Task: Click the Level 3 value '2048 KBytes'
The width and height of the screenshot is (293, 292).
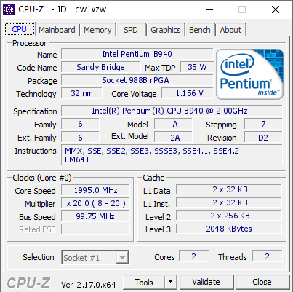Action: (229, 229)
